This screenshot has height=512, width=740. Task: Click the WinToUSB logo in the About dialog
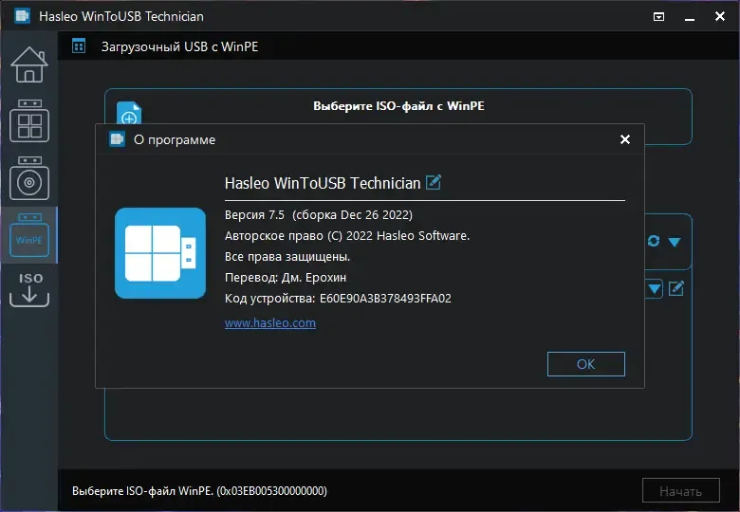coord(160,253)
